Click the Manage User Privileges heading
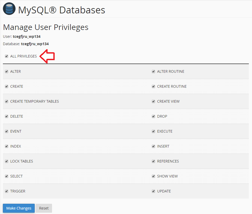 pos(46,27)
